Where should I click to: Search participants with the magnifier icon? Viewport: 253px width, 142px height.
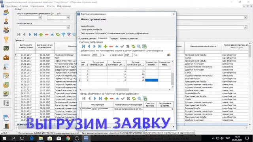[139, 47]
